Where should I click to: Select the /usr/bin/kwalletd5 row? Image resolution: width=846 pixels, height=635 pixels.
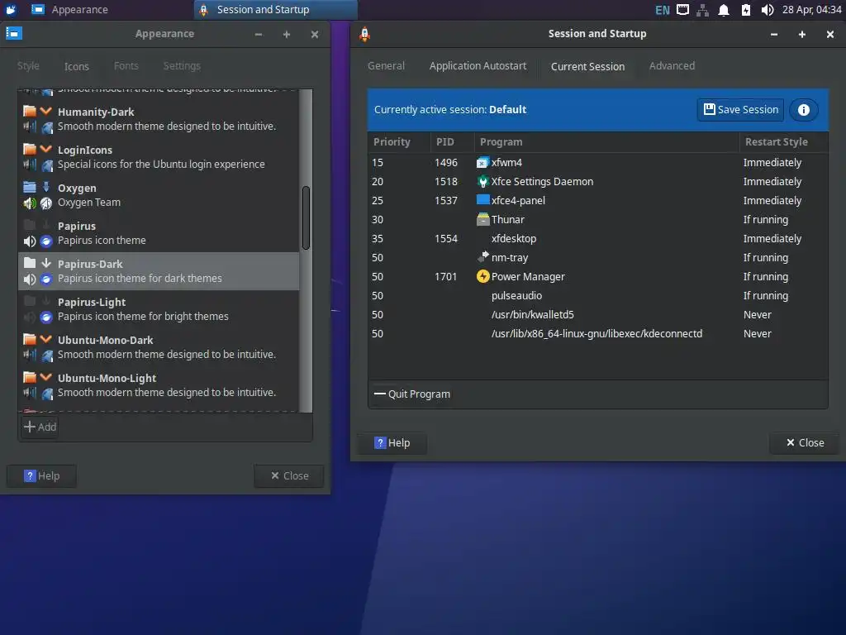pos(598,315)
